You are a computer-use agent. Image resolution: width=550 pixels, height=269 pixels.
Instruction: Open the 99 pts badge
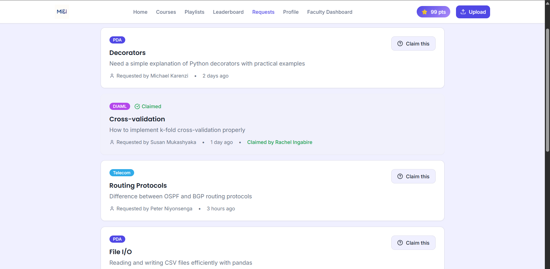(x=433, y=12)
